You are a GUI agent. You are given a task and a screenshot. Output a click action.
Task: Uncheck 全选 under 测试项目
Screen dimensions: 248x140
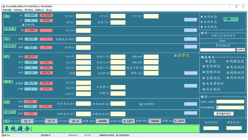click(x=206, y=61)
